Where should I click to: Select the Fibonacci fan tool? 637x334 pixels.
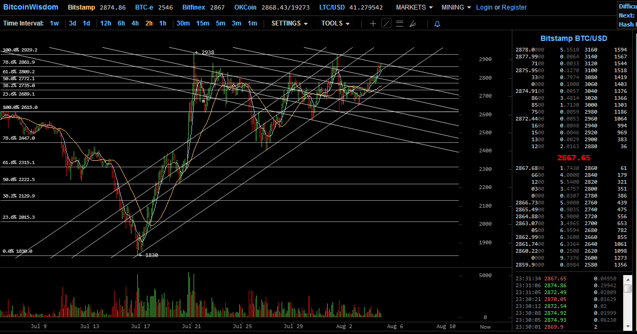(x=413, y=23)
